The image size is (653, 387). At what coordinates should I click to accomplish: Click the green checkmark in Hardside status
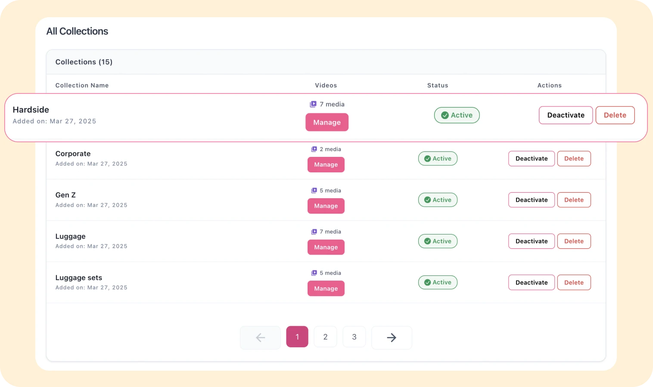pos(445,115)
